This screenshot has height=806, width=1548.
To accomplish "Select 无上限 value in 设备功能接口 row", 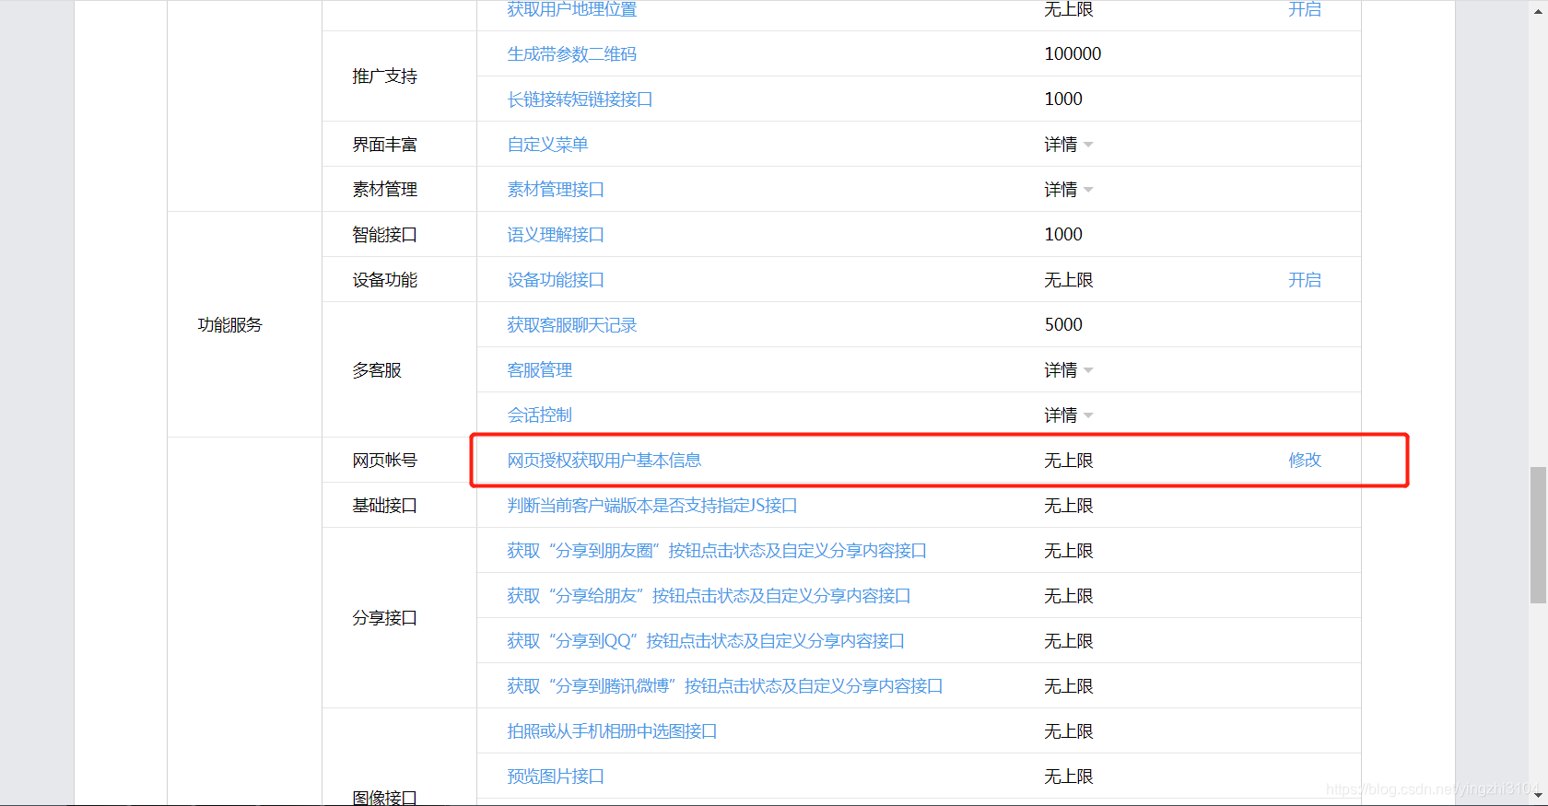I will click(1069, 280).
